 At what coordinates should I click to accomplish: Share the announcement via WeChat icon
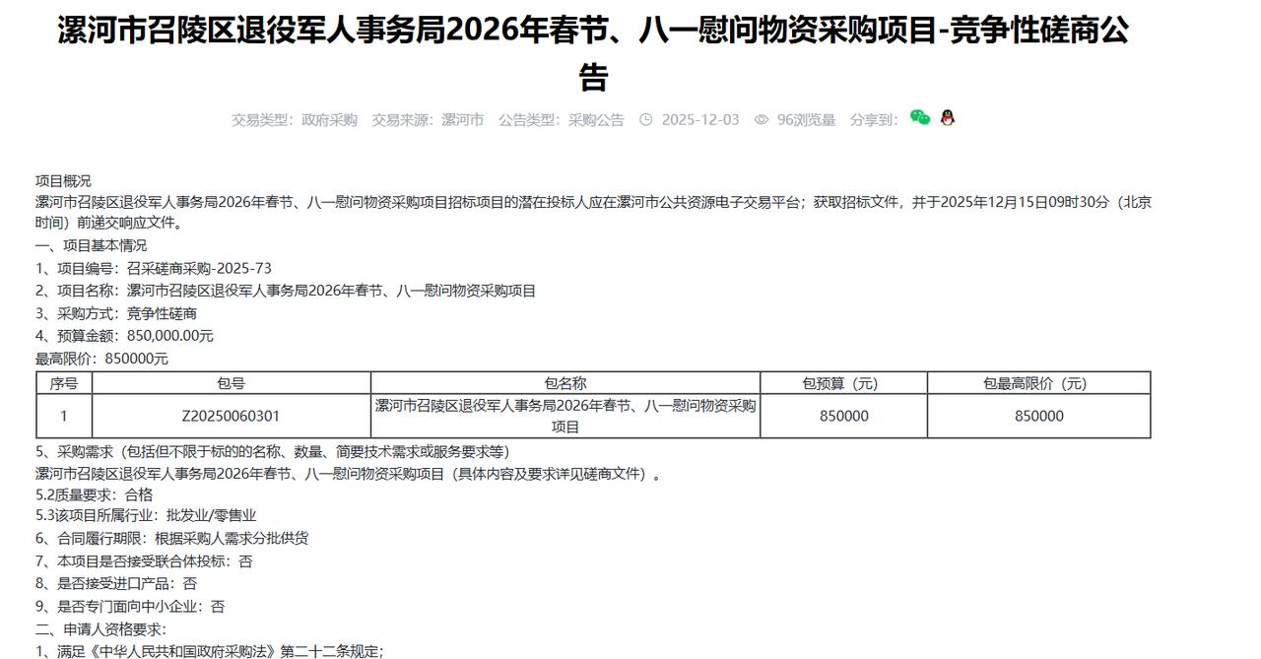click(920, 119)
